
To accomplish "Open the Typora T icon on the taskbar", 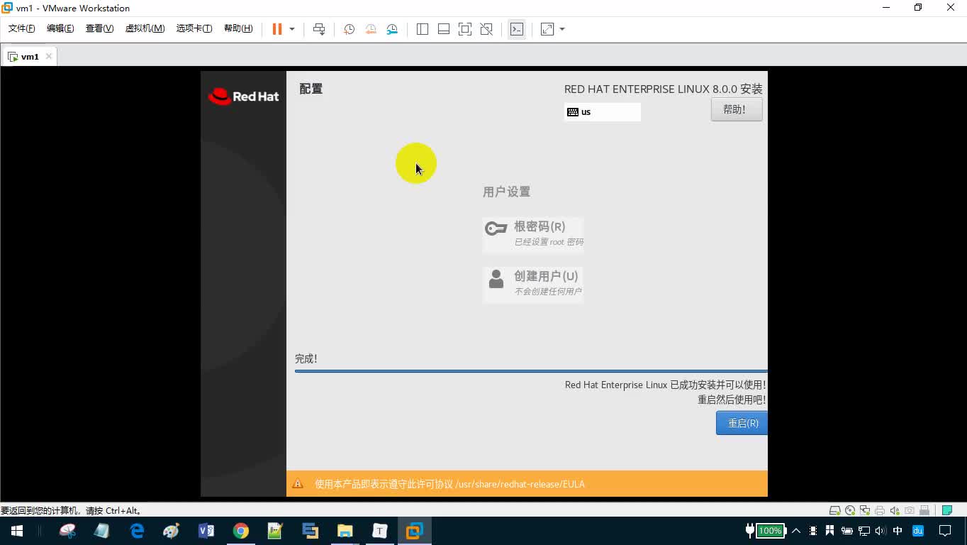I will point(380,531).
